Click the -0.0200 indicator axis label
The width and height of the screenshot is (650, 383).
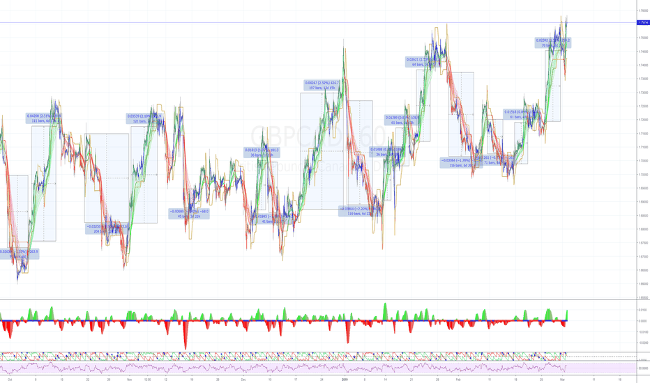(643, 343)
